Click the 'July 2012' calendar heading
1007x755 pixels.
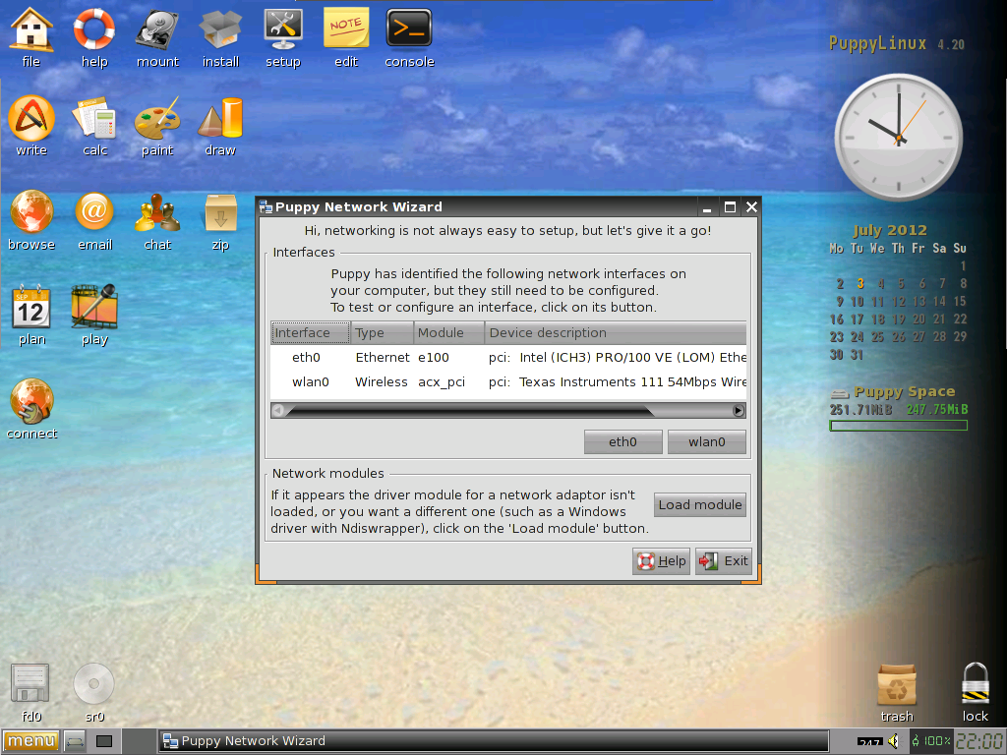(890, 230)
